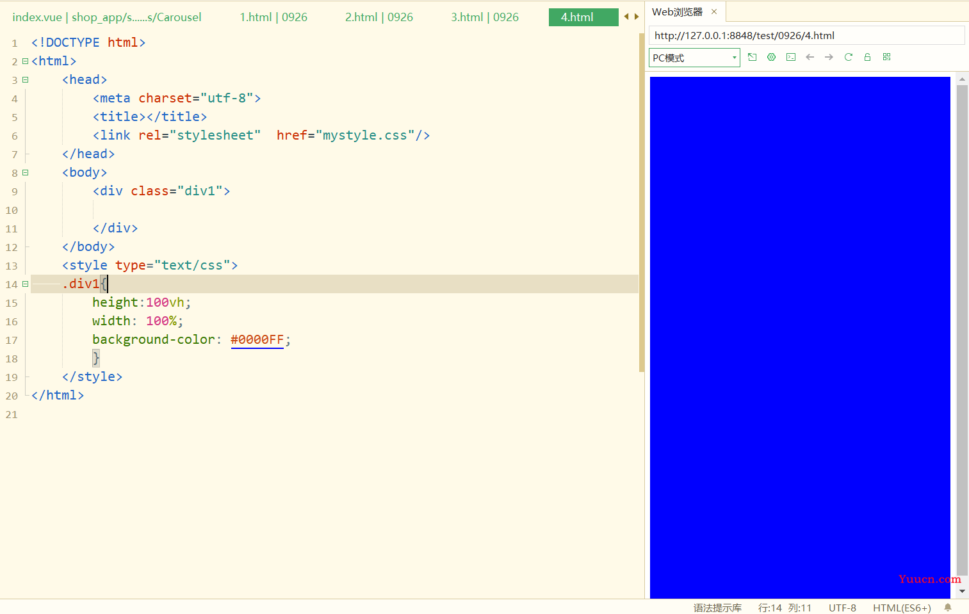
Task: Open the PC模式 device dropdown
Action: point(694,58)
